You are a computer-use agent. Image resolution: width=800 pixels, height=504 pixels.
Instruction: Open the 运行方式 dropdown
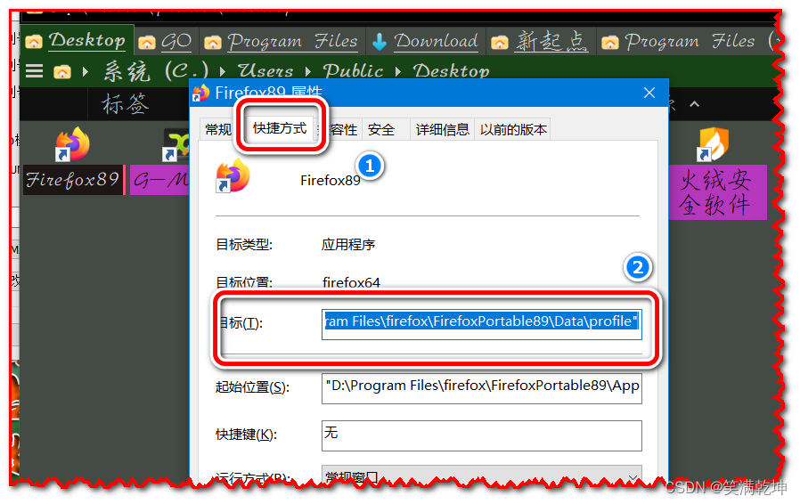(482, 476)
